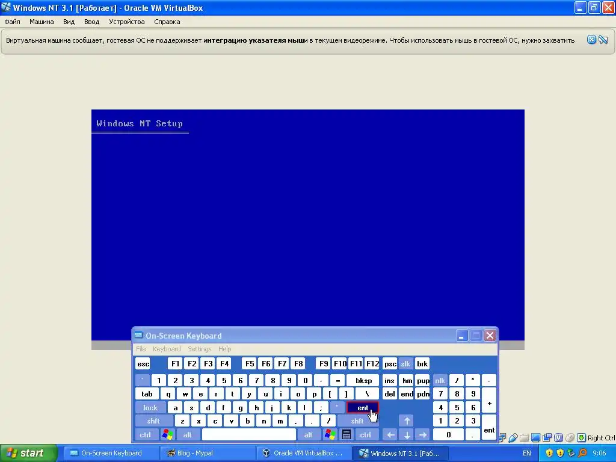This screenshot has width=616, height=462.
Task: Switch to Oracle VM VirtualBox taskbar button
Action: click(304, 453)
